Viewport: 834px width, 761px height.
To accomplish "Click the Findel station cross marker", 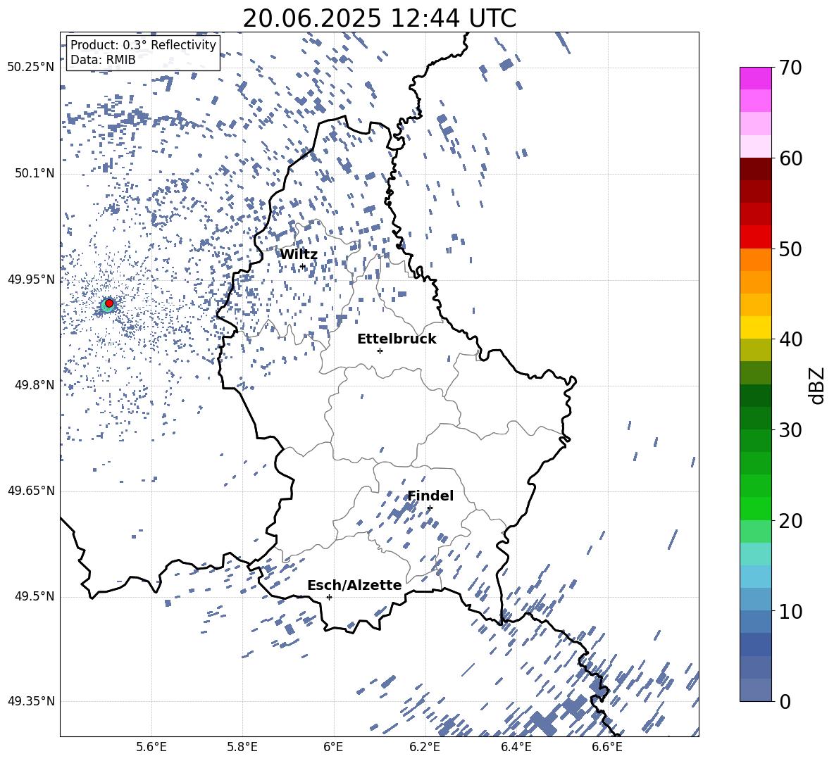I will (430, 508).
